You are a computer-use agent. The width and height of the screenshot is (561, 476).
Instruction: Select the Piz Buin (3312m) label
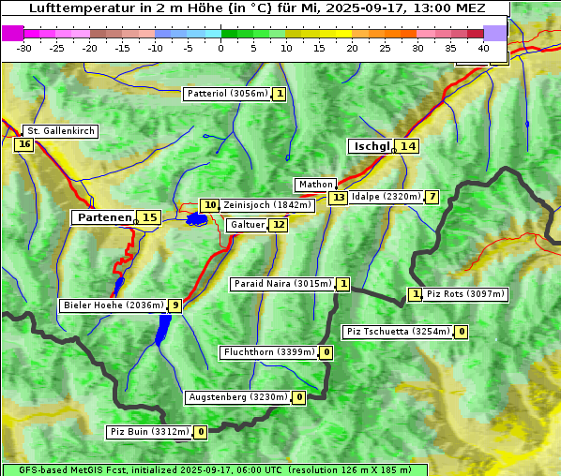click(149, 432)
